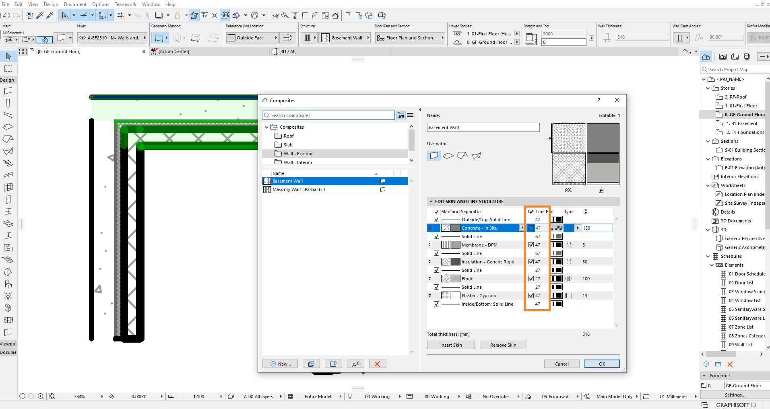Open the Teamwork menu
This screenshot has width=770, height=409.
126,4
